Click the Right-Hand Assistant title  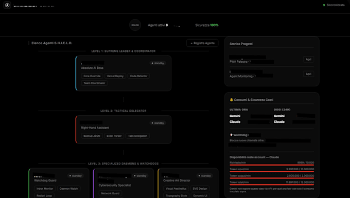[x=95, y=128]
